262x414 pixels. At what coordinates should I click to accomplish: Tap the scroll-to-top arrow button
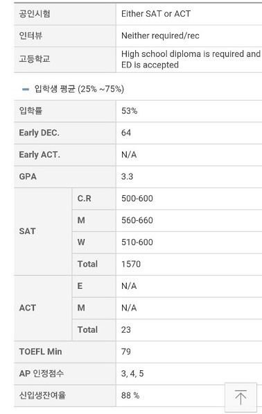[x=241, y=397]
